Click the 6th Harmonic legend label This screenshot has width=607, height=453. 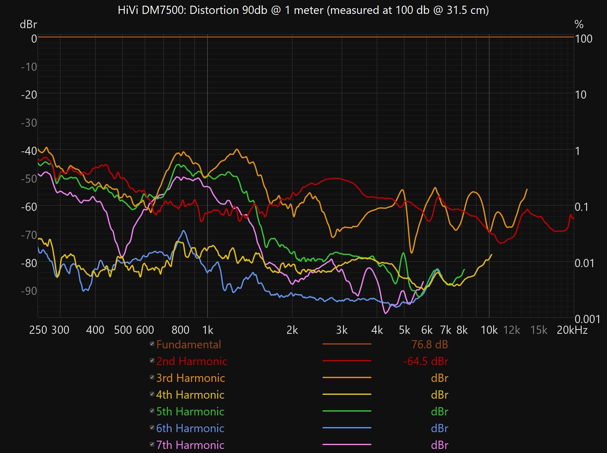pyautogui.click(x=190, y=428)
